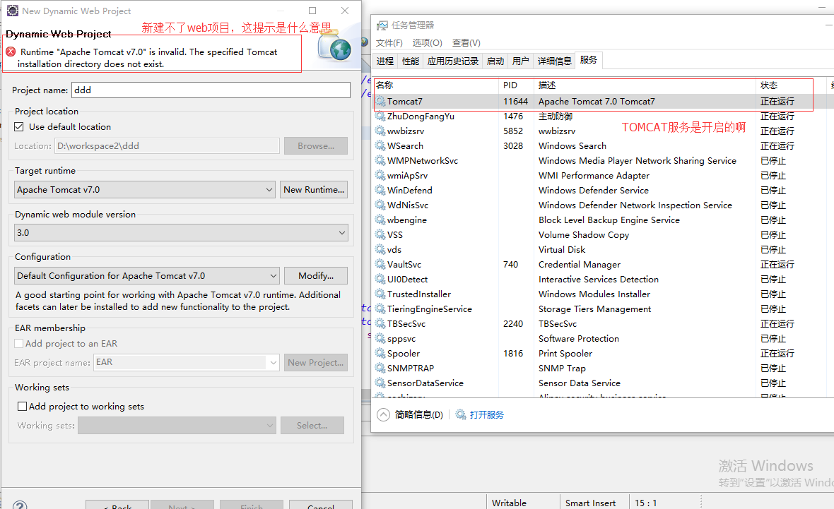Click the gear icon next to wmiApSrv
Screen dimensions: 834x509
[x=380, y=175]
